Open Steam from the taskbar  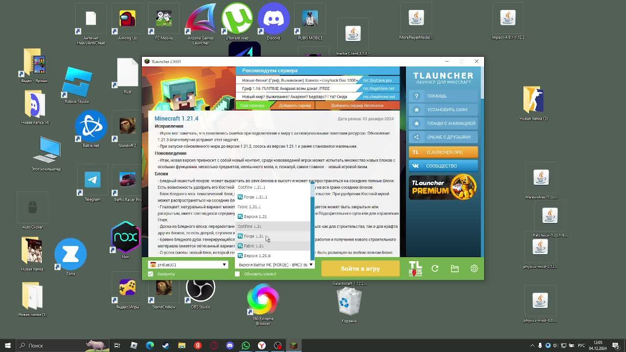pyautogui.click(x=166, y=345)
